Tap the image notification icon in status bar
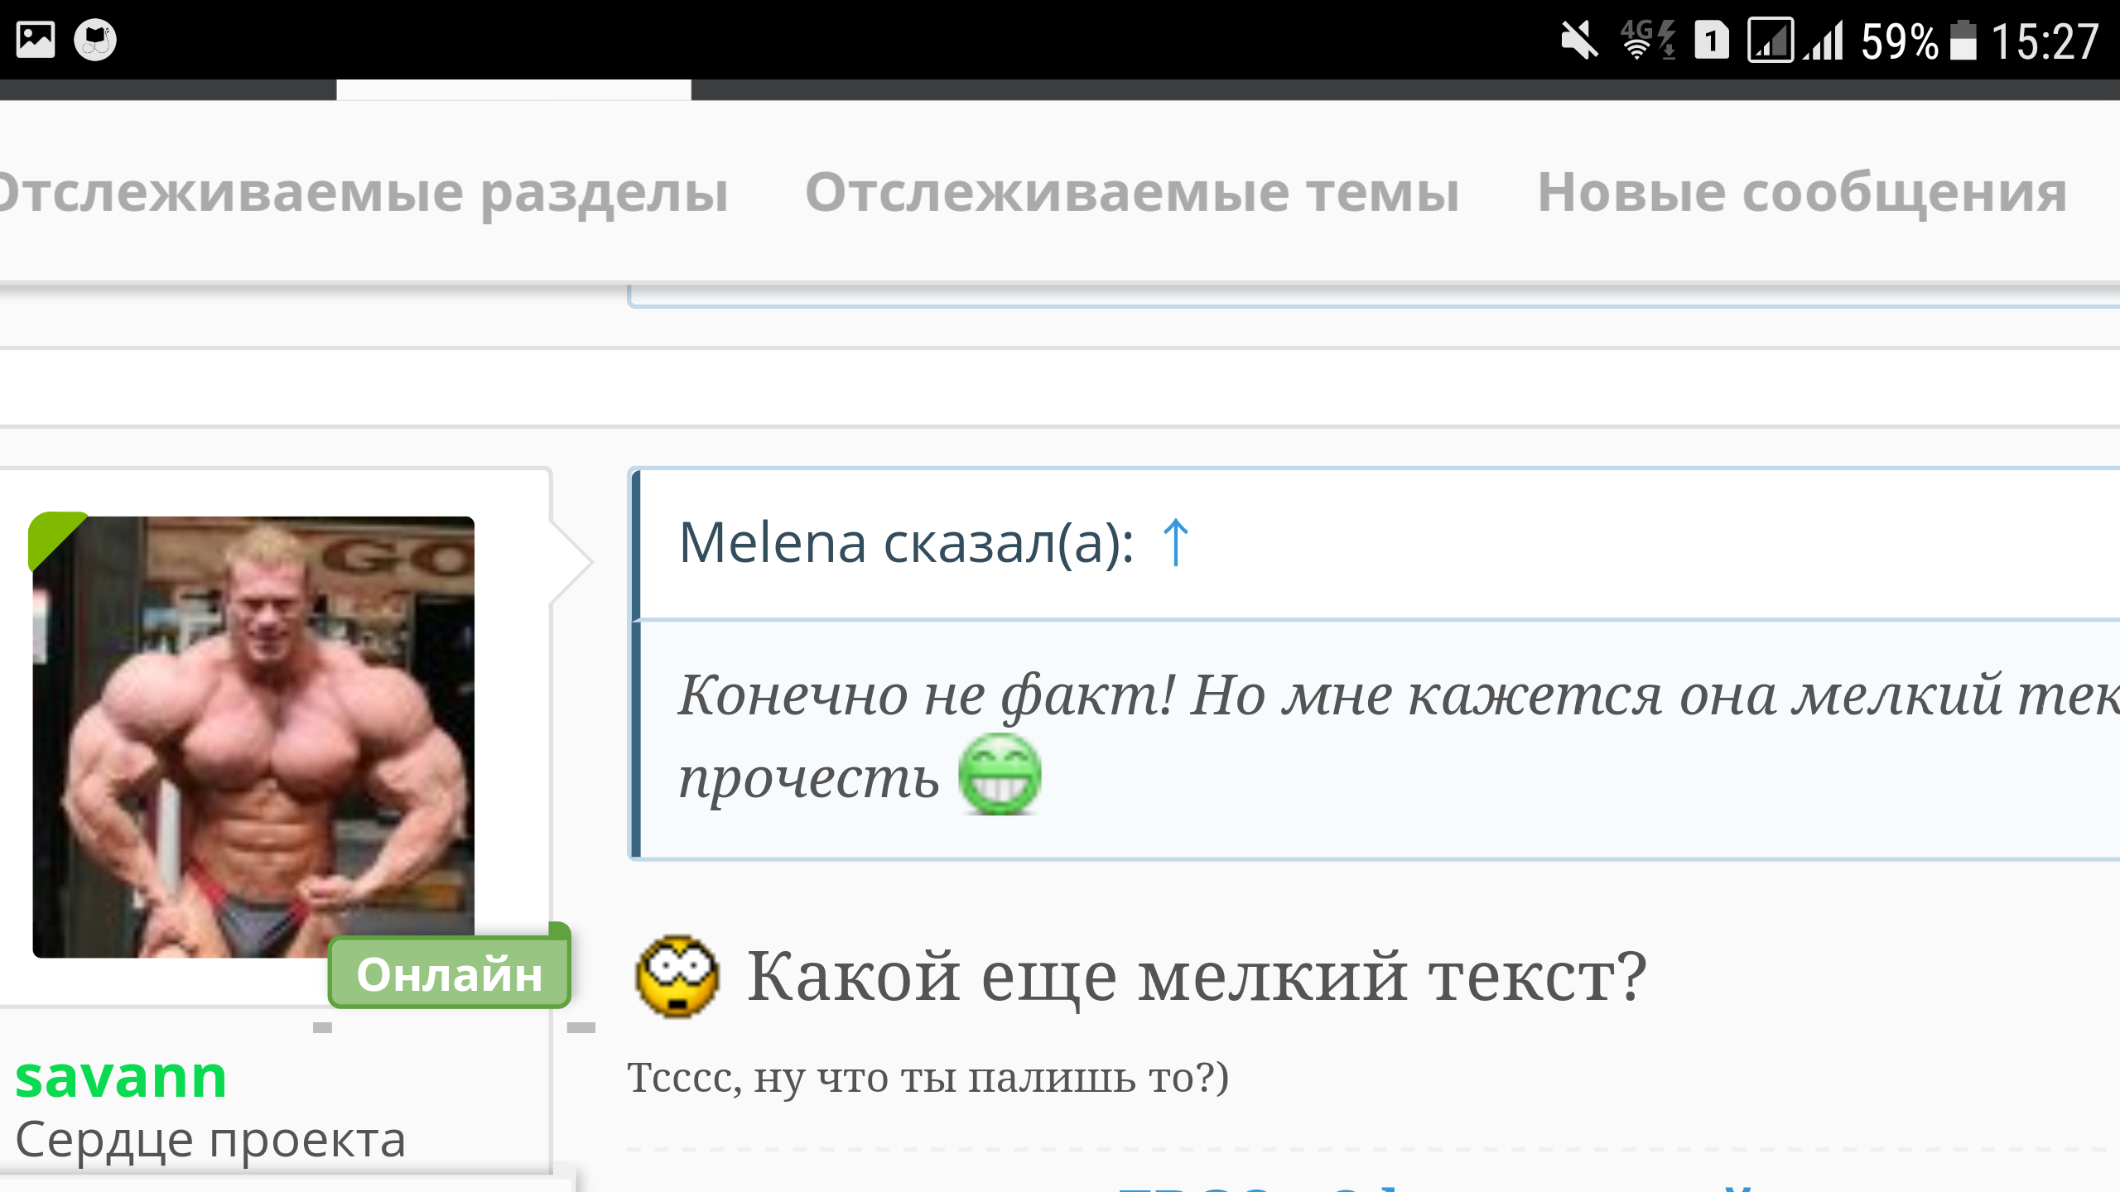The width and height of the screenshot is (2120, 1192). coord(36,40)
